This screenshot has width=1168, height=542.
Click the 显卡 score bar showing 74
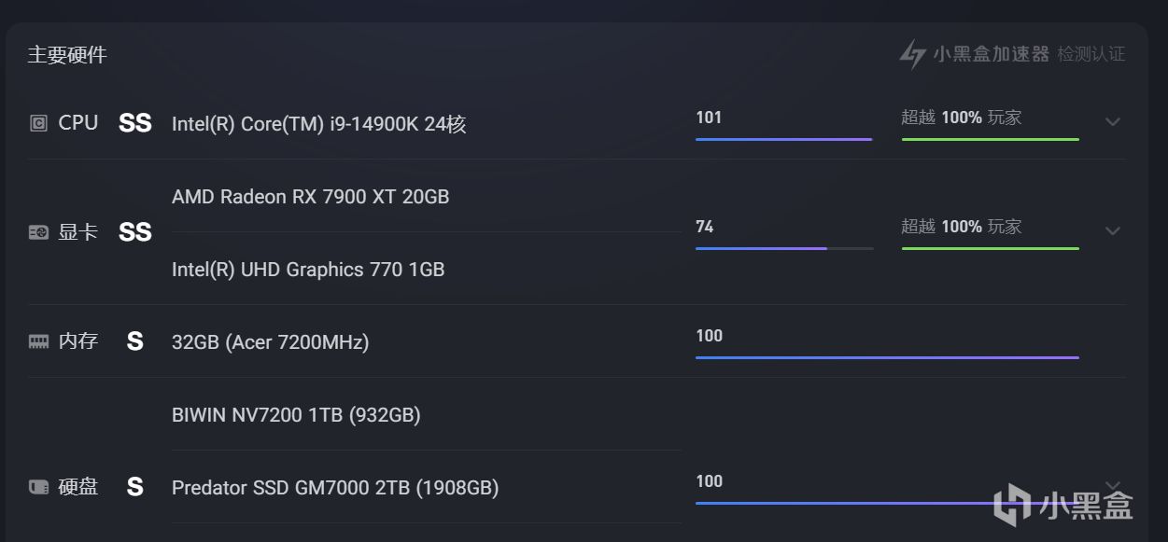pyautogui.click(x=783, y=248)
